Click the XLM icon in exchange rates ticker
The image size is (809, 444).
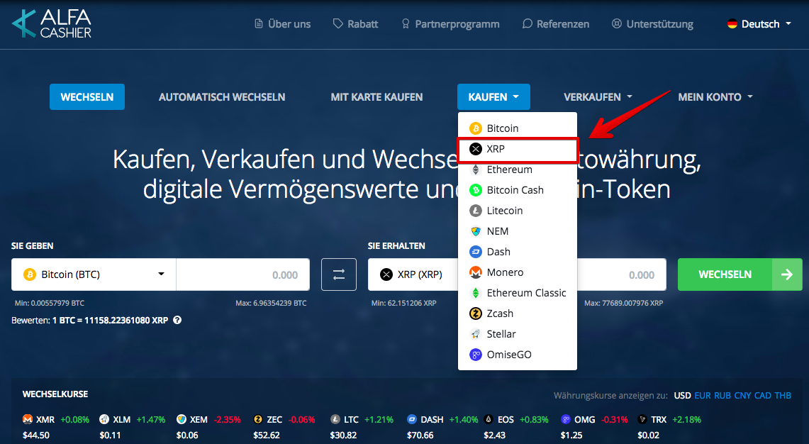pos(104,419)
